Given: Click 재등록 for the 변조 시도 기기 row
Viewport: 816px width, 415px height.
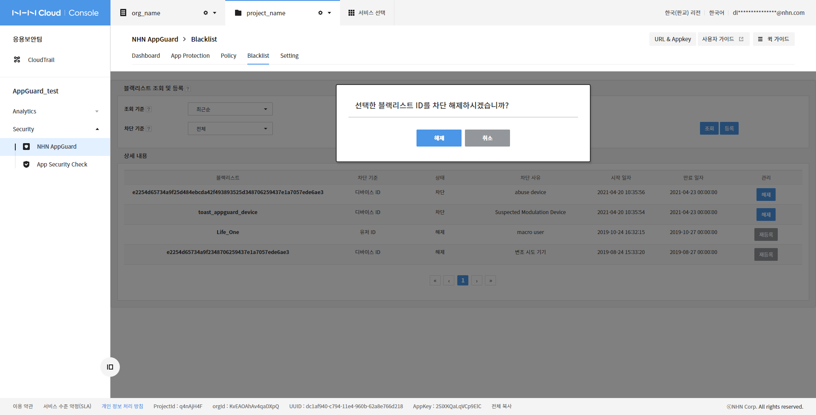Looking at the screenshot, I should coord(766,254).
